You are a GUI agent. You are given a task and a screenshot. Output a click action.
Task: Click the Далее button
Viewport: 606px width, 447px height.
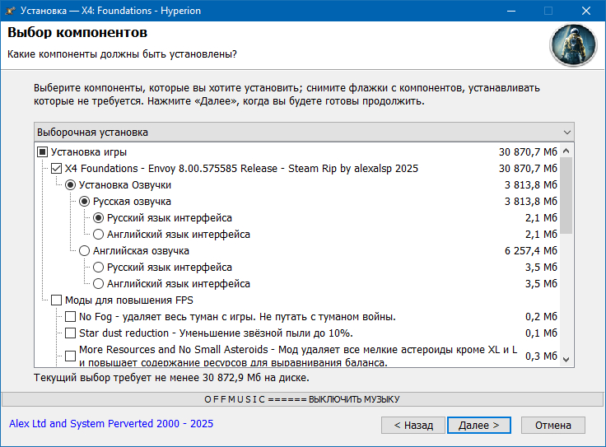479,426
